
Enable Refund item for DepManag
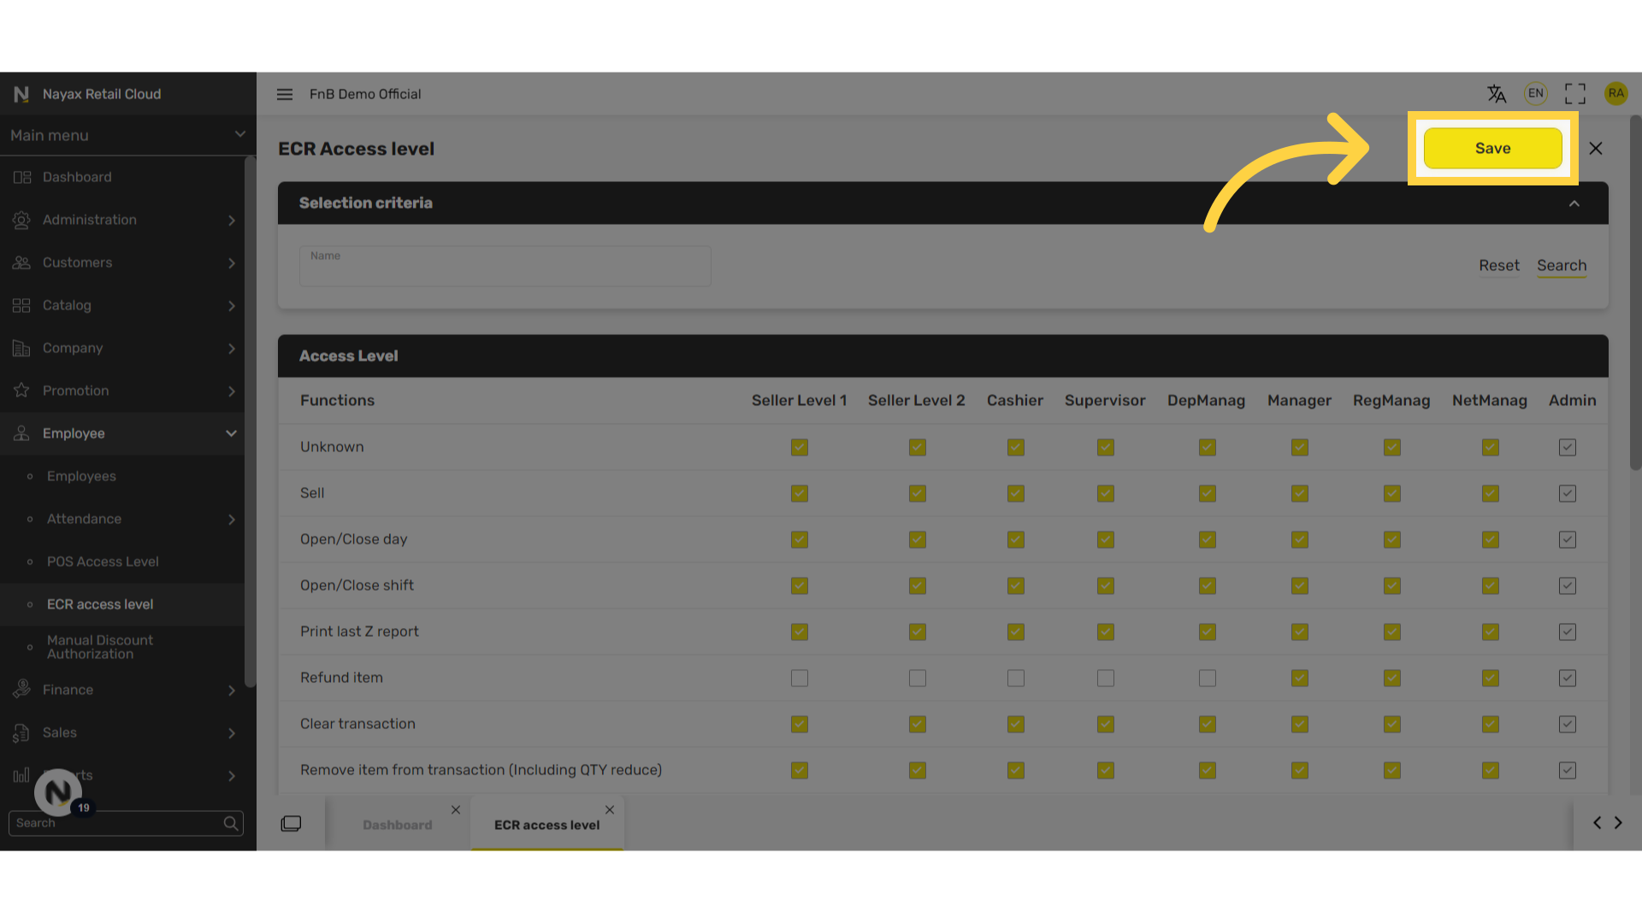pyautogui.click(x=1207, y=678)
